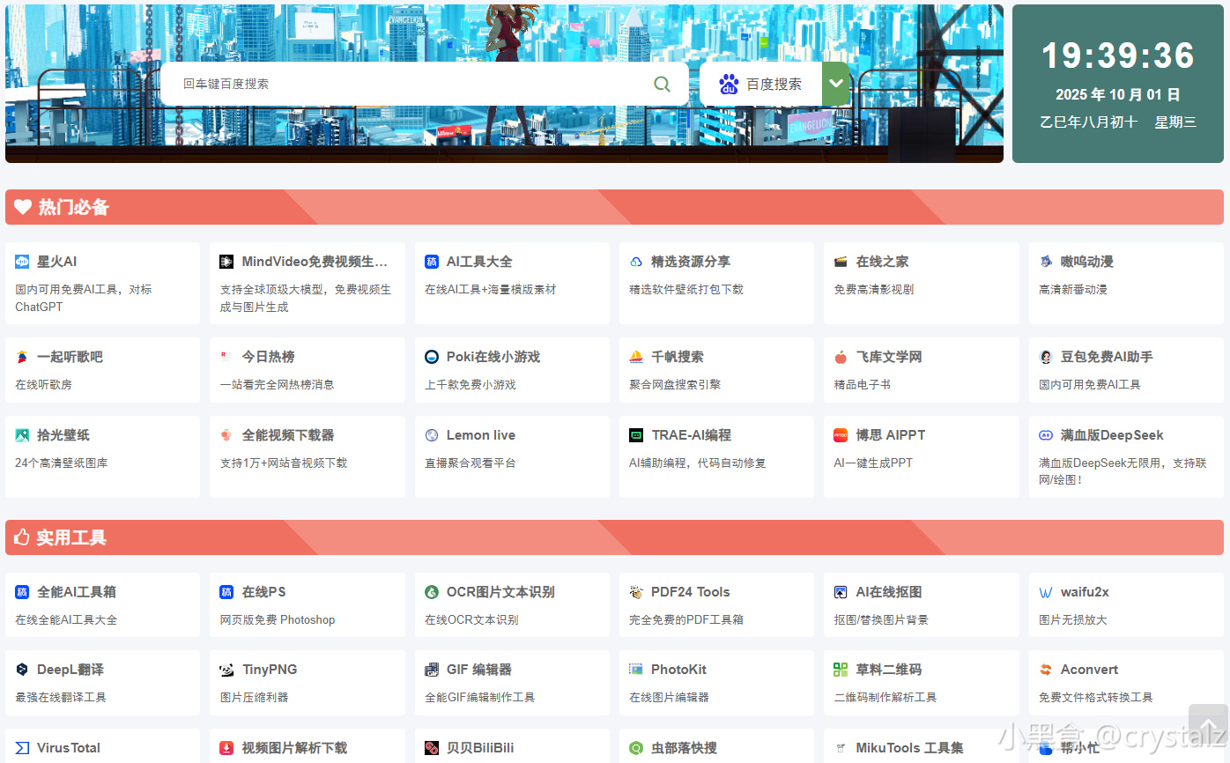Click the TRAE-AI编程 icon
This screenshot has height=763, width=1230.
tap(636, 435)
